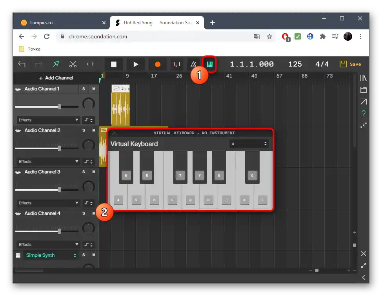Select the audio clip on Audio Channel 1
The height and width of the screenshot is (296, 382).
click(120, 105)
